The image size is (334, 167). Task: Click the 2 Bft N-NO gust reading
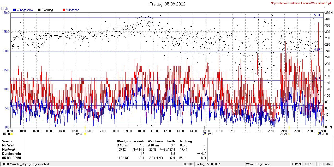point(156,158)
